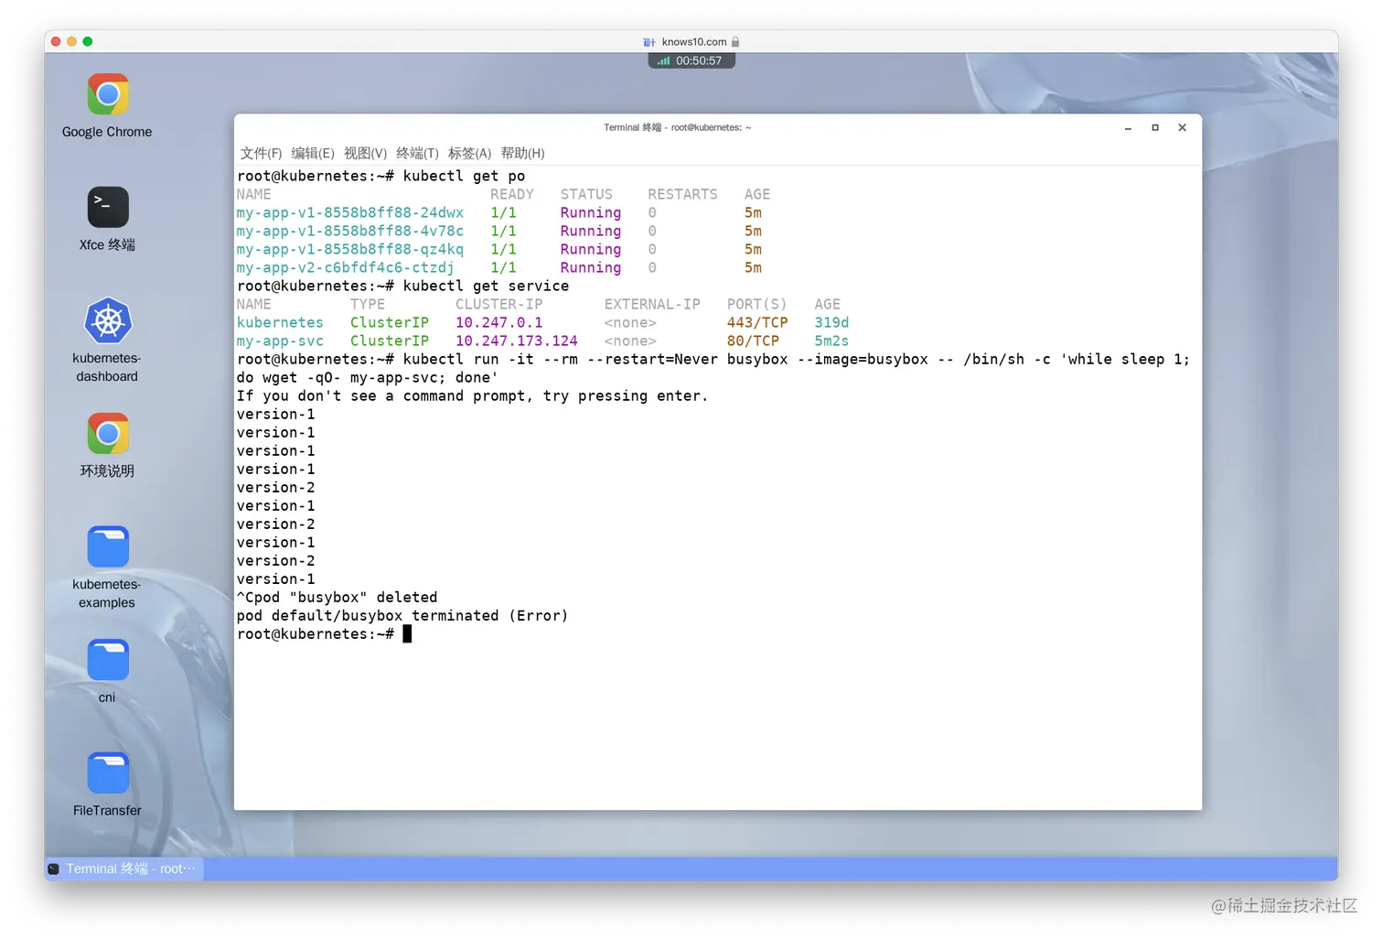This screenshot has height=940, width=1383.
Task: Click the terminal icon in the taskbar
Action: pyautogui.click(x=54, y=869)
